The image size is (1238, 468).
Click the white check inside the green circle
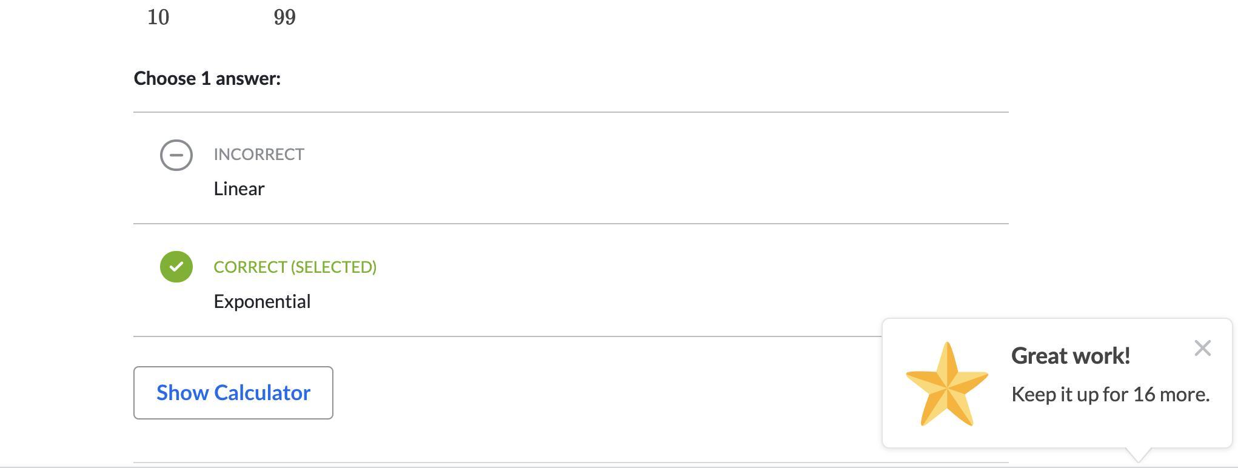(x=176, y=267)
